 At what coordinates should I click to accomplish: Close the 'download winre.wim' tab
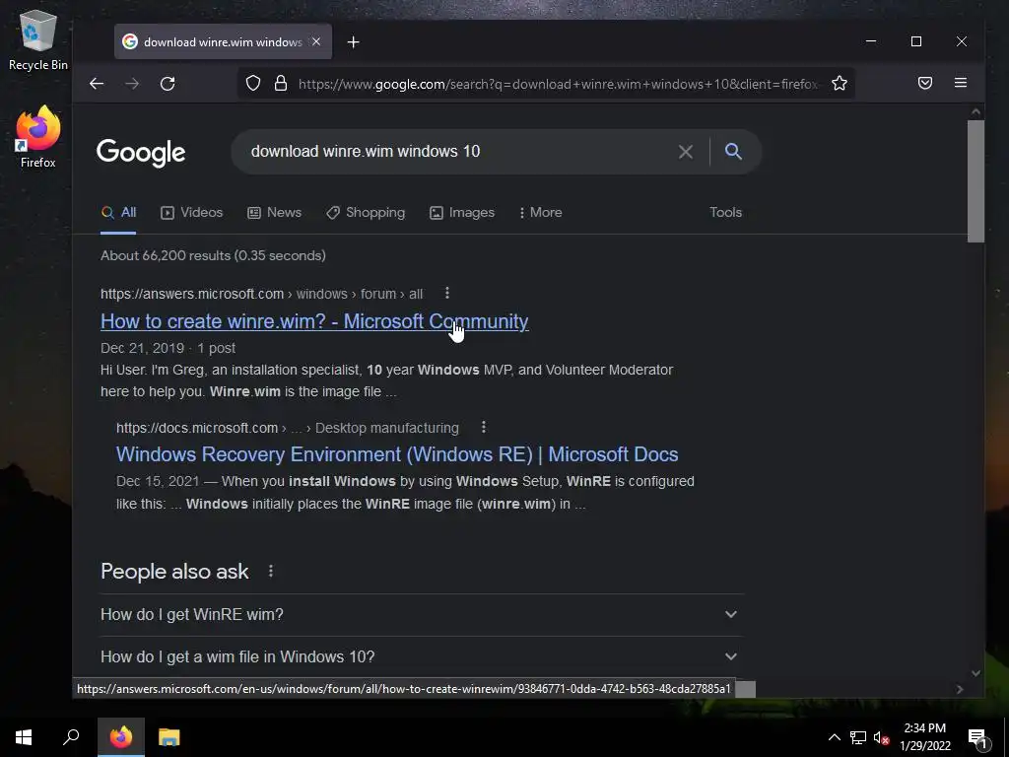tap(316, 41)
